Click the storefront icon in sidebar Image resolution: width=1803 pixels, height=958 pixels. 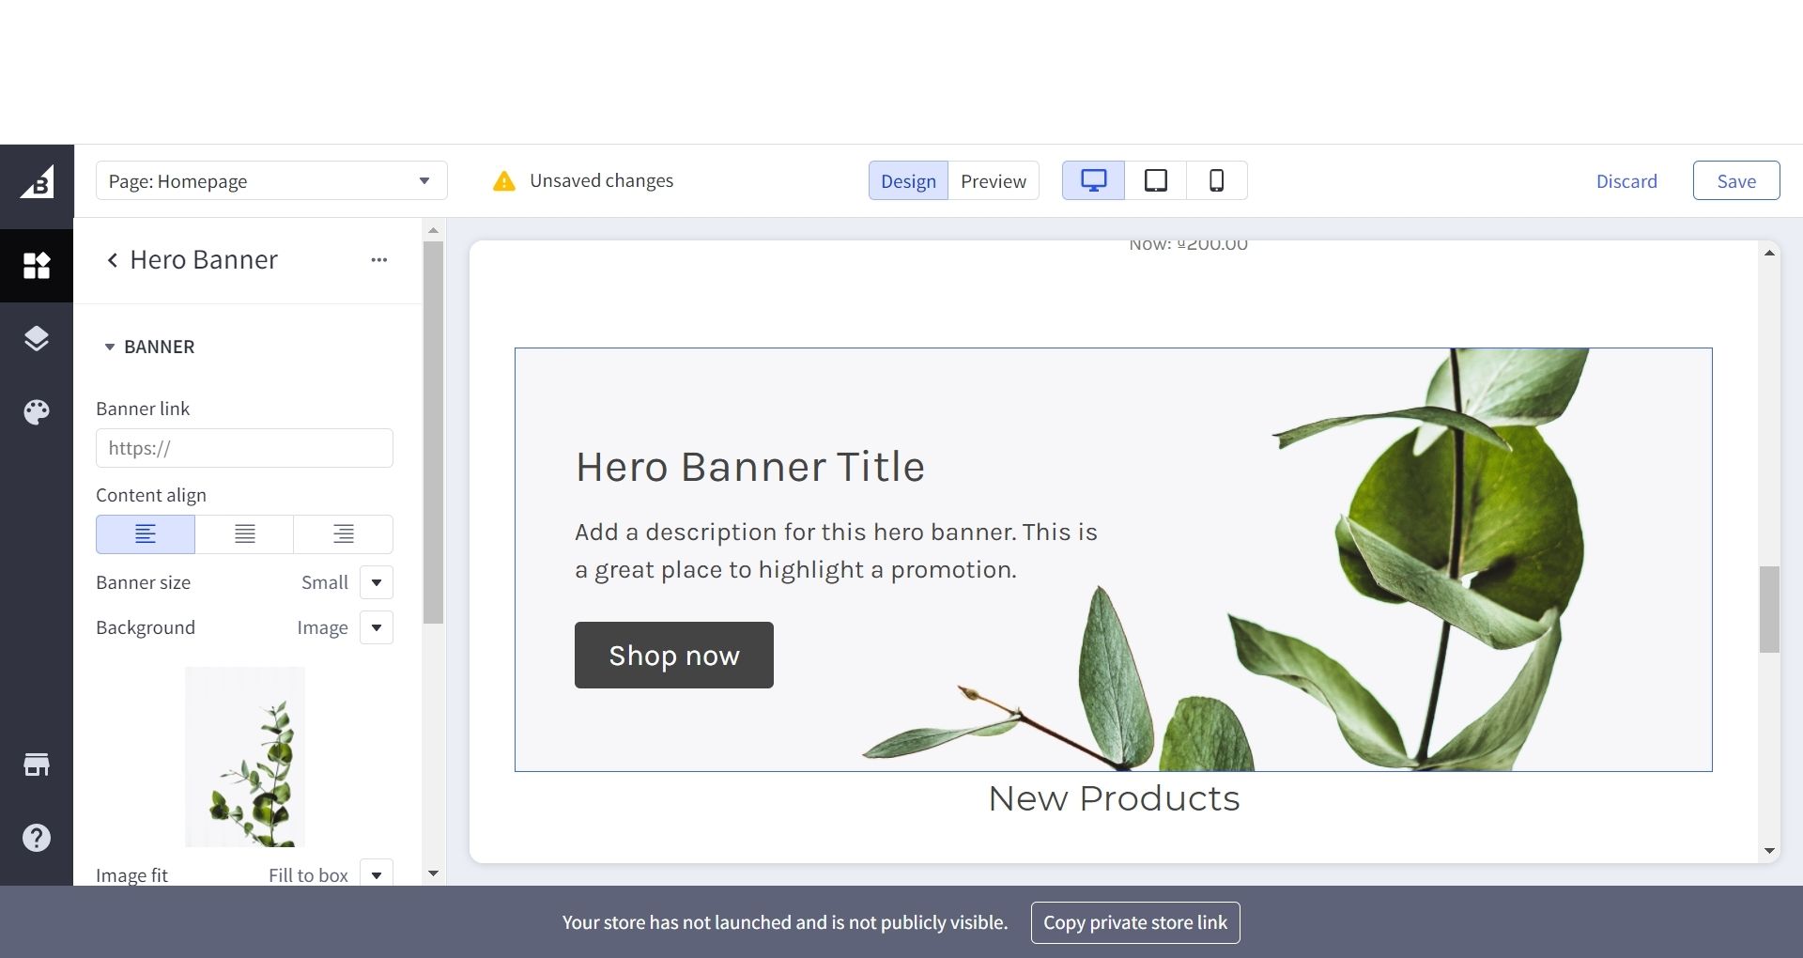[x=37, y=765]
